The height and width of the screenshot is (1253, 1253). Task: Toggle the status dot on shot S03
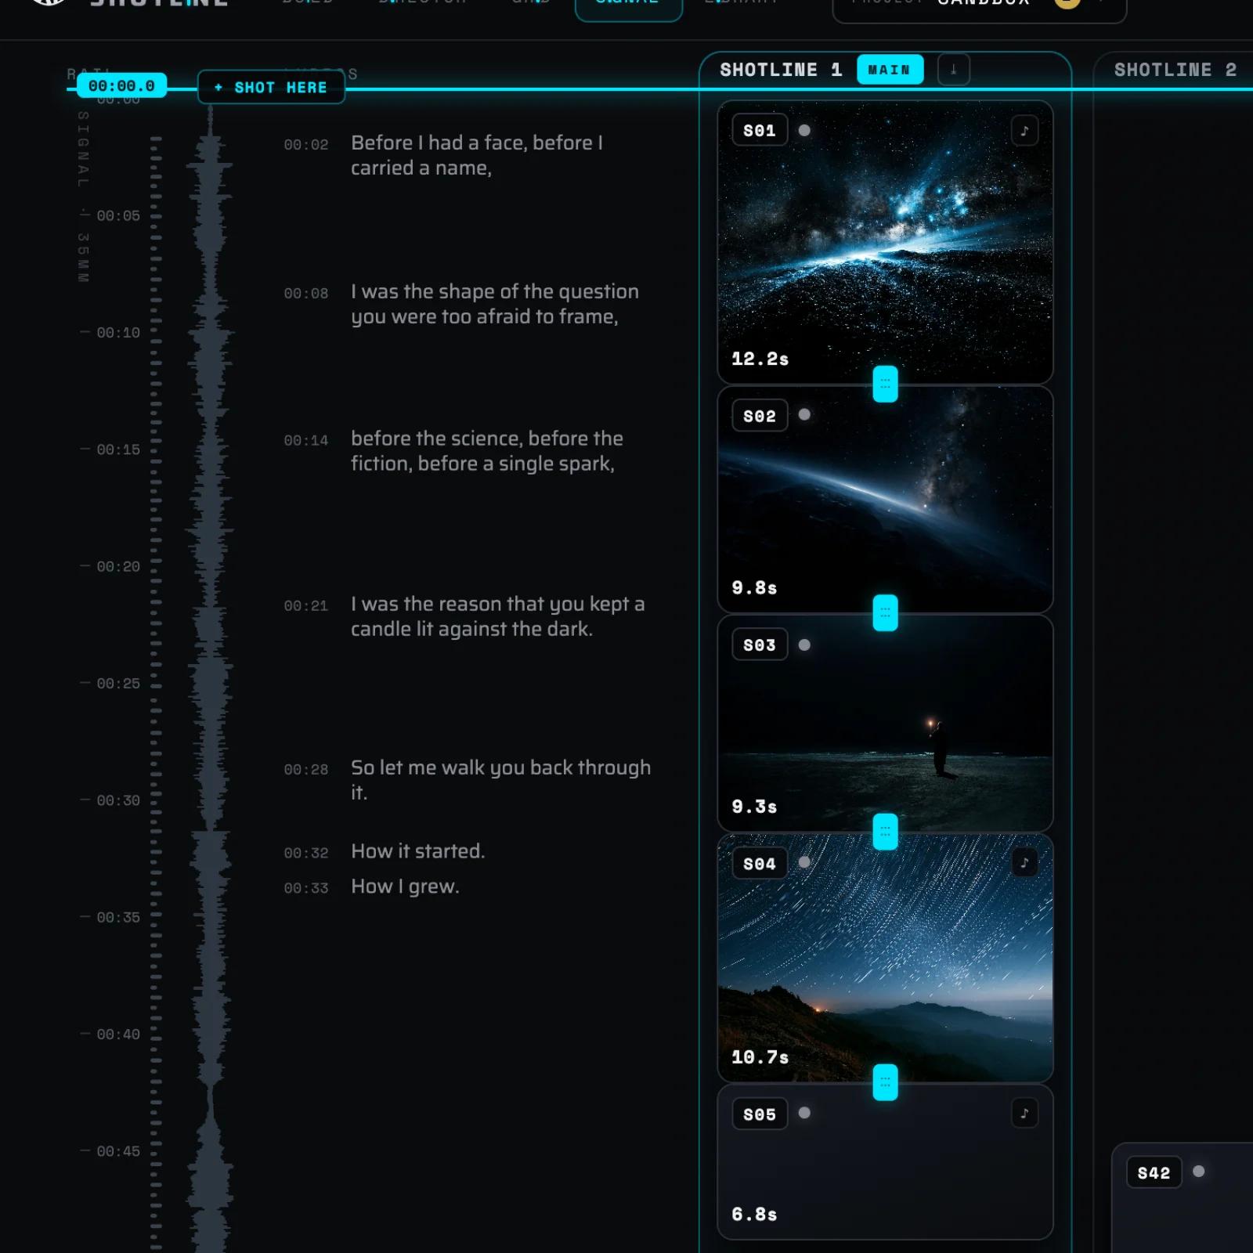(804, 645)
